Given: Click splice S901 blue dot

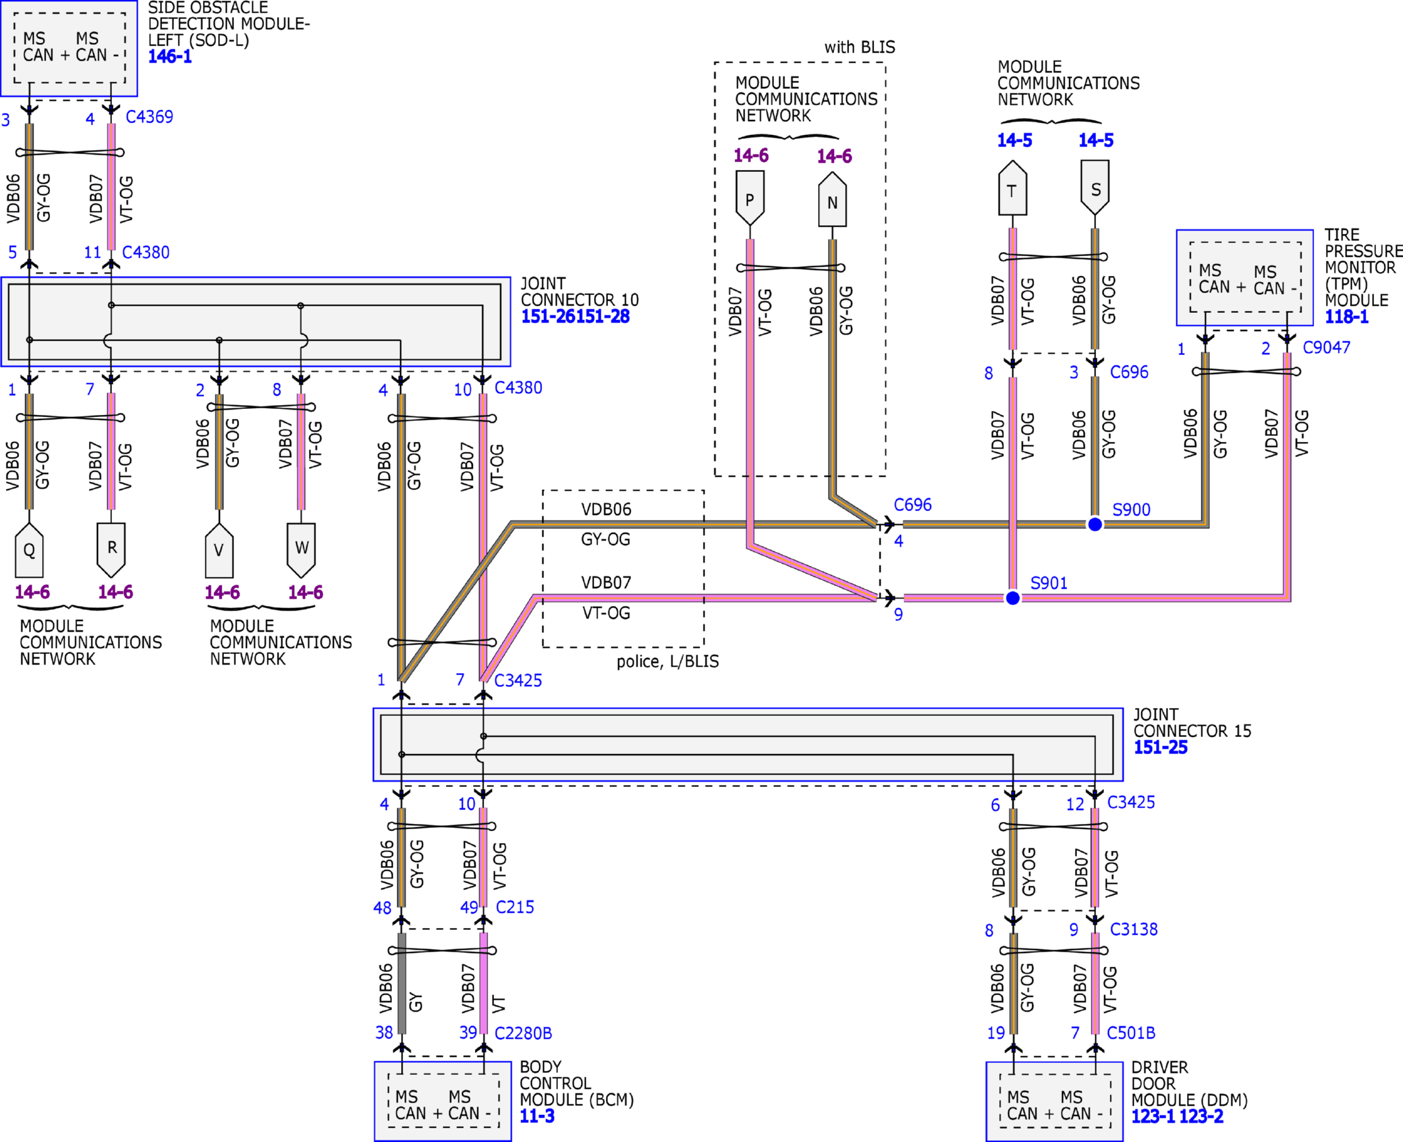Looking at the screenshot, I should click(1013, 597).
